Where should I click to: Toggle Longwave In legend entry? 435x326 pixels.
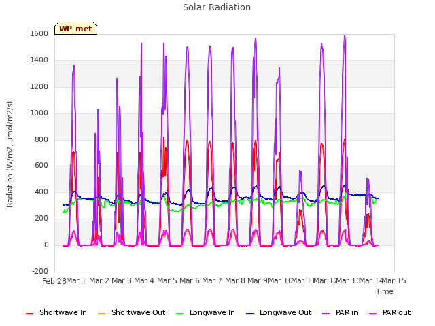[205, 312]
